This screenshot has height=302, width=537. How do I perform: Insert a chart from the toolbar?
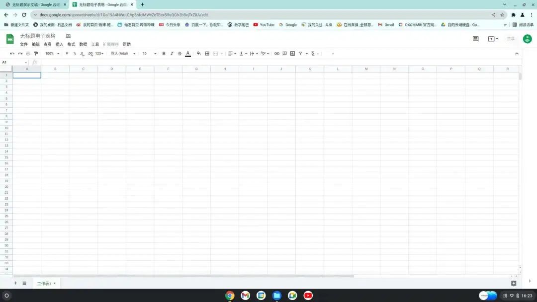click(x=292, y=54)
